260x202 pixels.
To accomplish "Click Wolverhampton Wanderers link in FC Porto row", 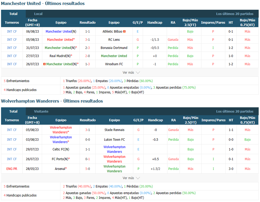I will coord(114,159).
